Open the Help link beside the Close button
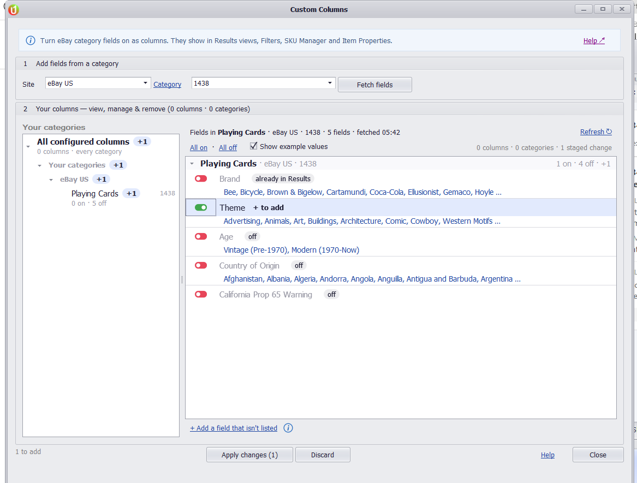 547,455
